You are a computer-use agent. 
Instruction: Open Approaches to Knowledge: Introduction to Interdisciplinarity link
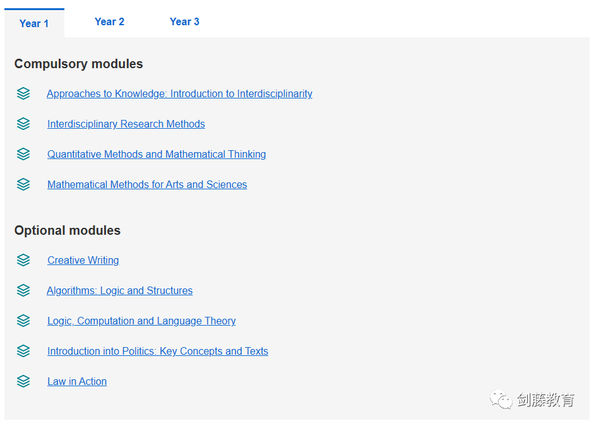(179, 93)
